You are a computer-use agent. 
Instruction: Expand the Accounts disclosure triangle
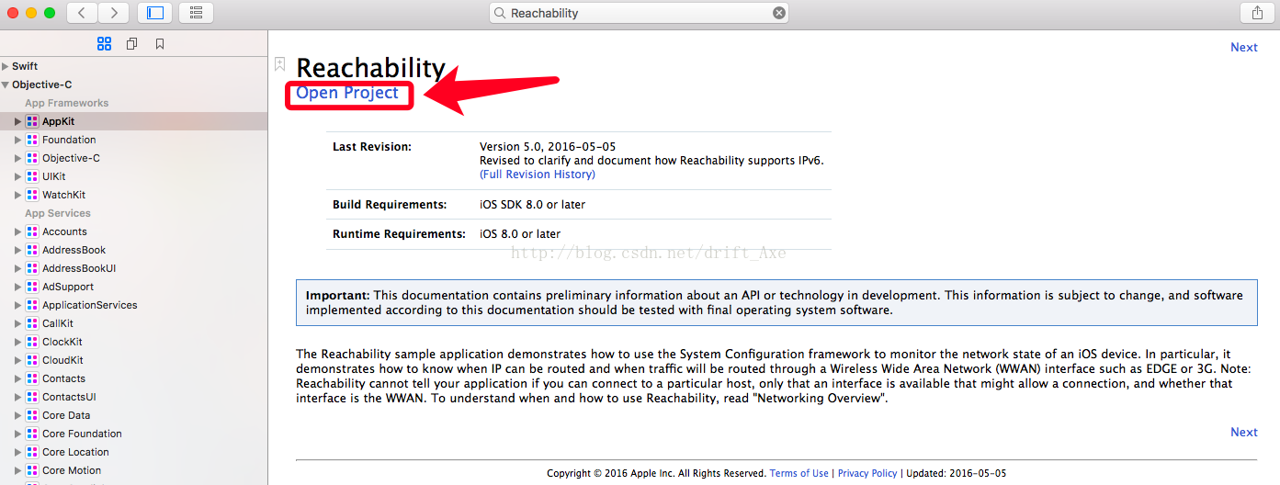[17, 231]
